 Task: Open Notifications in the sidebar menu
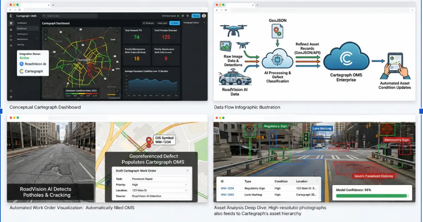[22, 34]
